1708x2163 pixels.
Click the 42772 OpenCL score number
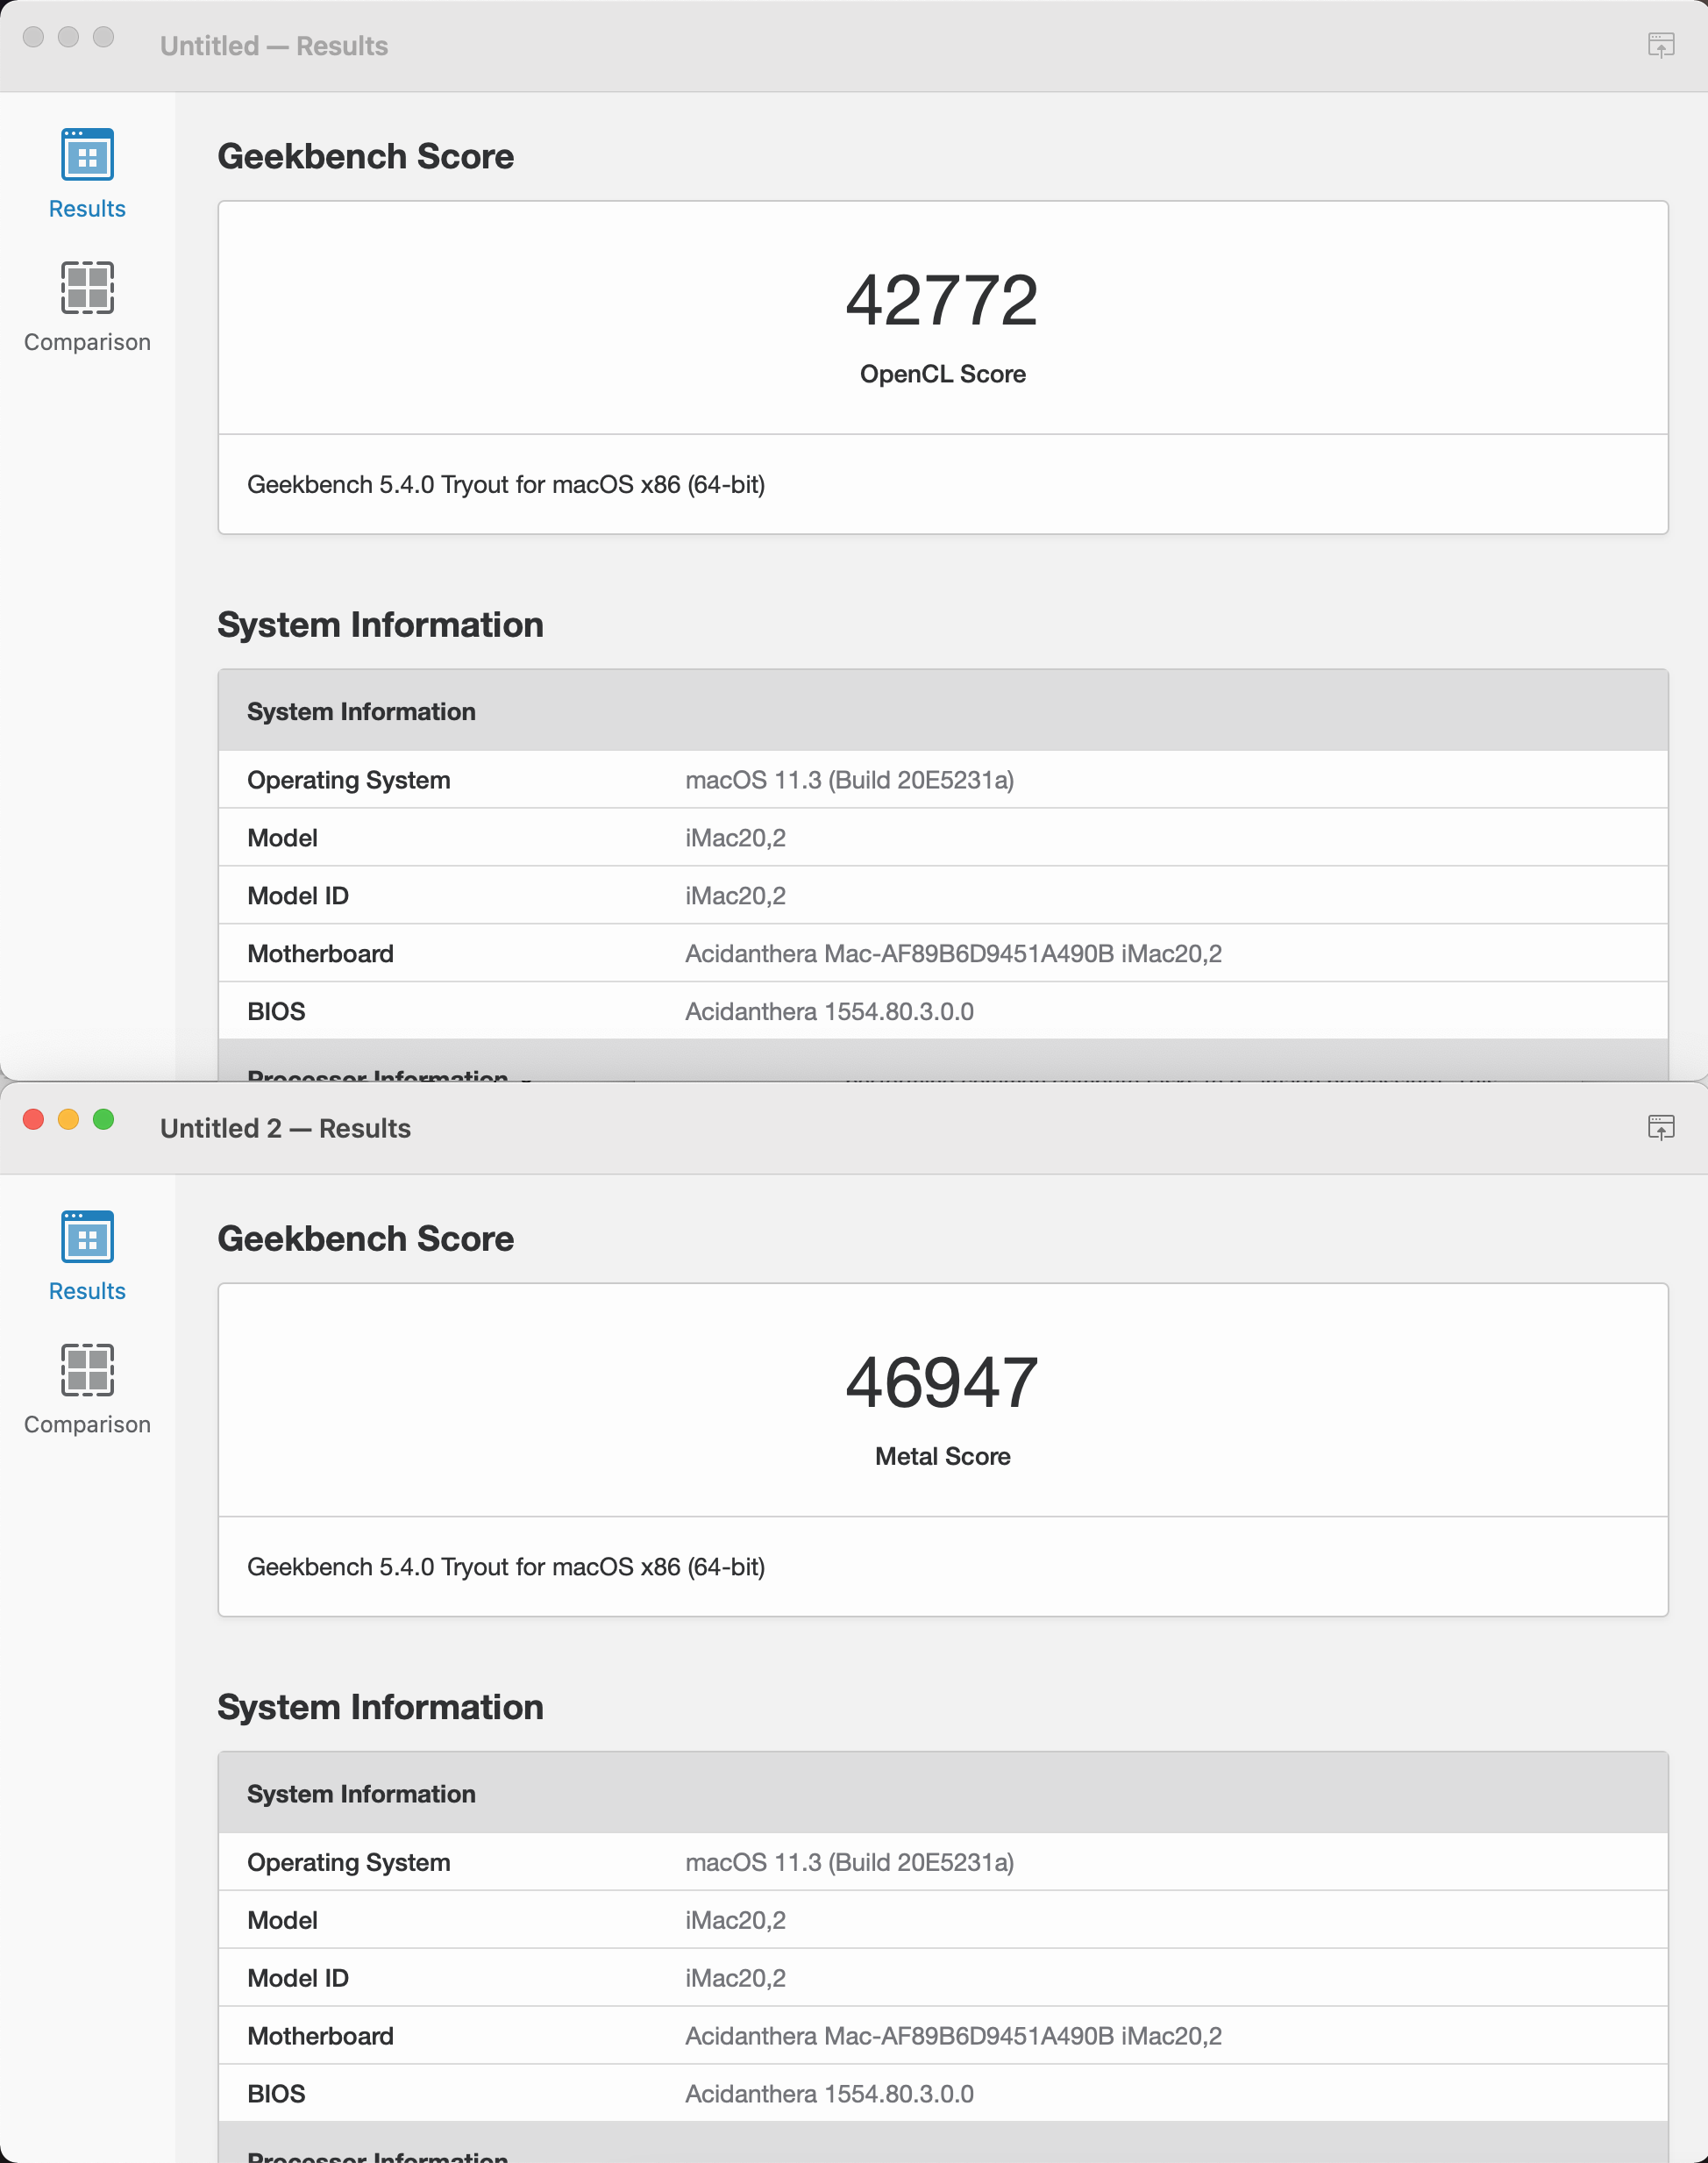click(x=941, y=300)
